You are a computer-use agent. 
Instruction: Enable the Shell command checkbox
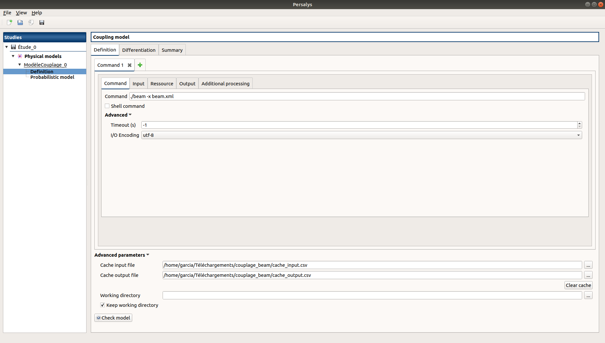(x=107, y=106)
